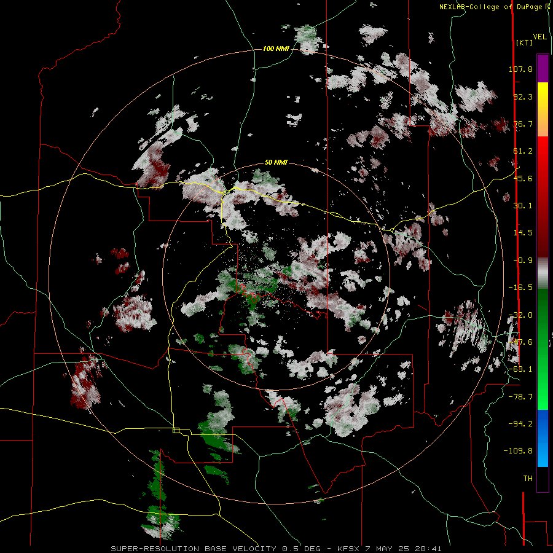Click the -0.9 scale value
The image size is (553, 553).
coord(523,261)
